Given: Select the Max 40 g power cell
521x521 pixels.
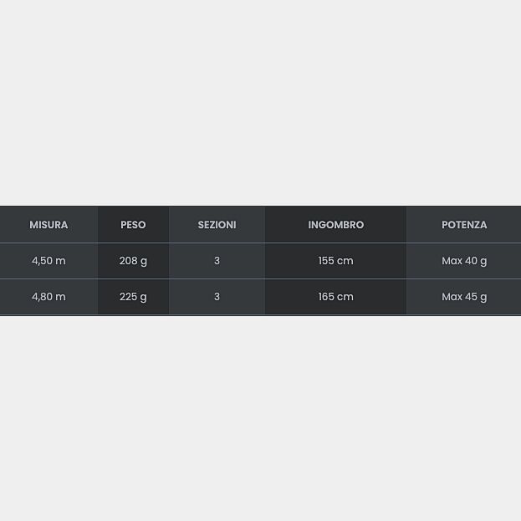Looking at the screenshot, I should coord(464,261).
